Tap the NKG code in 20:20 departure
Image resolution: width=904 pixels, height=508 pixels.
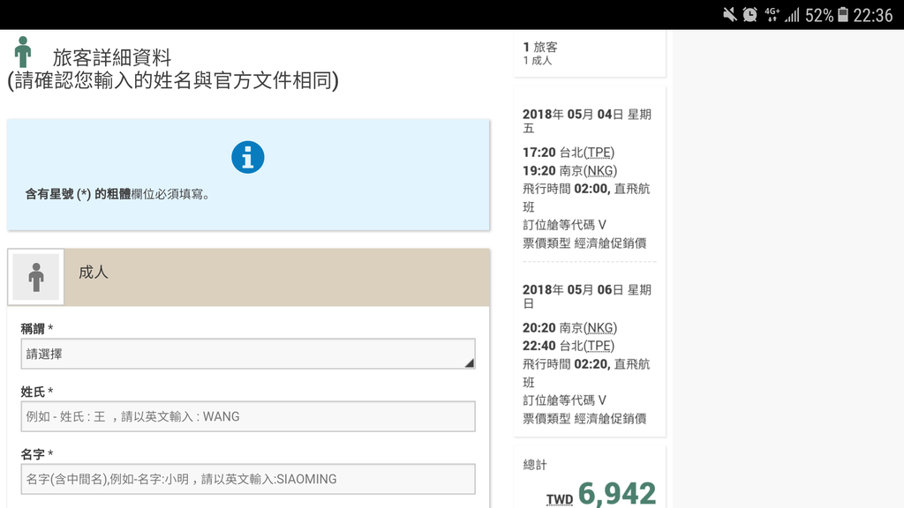click(x=600, y=328)
